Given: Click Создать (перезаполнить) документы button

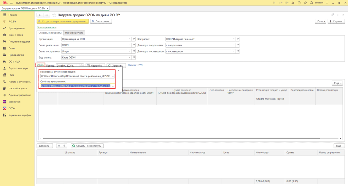Looking at the screenshot, I should (63, 21).
